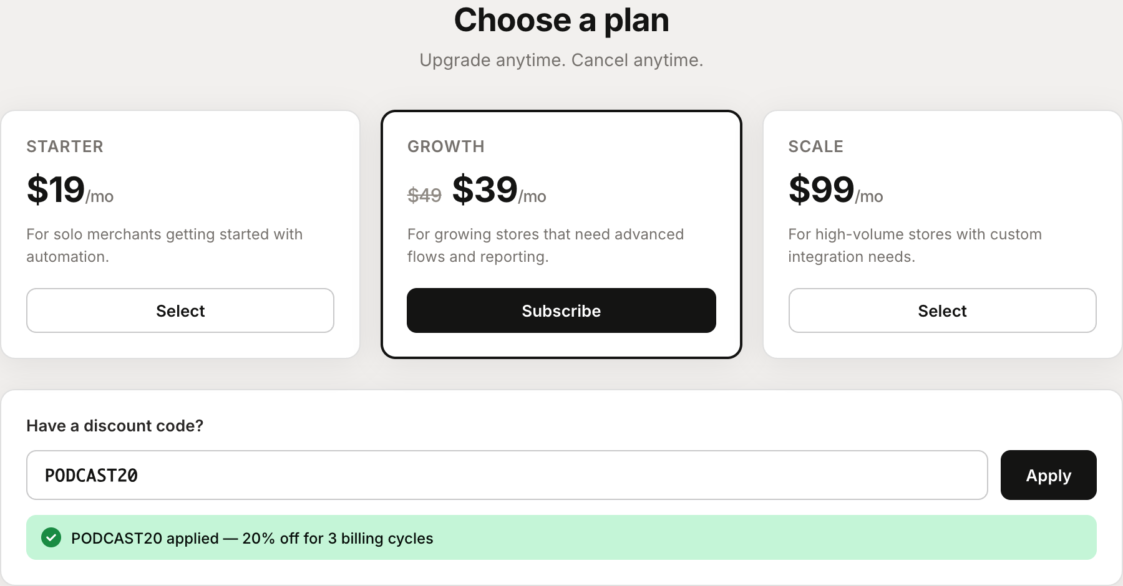The image size is (1123, 586).
Task: Click the STARTER plan label
Action: tap(65, 146)
